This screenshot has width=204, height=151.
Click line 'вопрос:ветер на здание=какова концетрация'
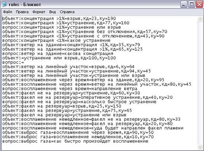click(58, 53)
